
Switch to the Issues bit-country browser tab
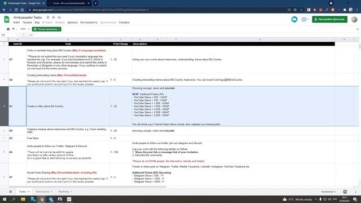click(69, 3)
